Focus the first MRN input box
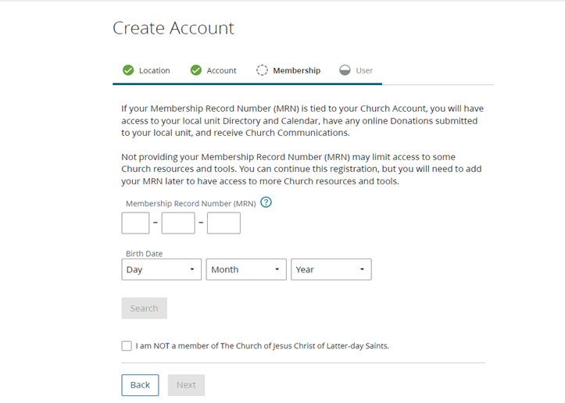Image resolution: width=565 pixels, height=403 pixels. pyautogui.click(x=135, y=223)
